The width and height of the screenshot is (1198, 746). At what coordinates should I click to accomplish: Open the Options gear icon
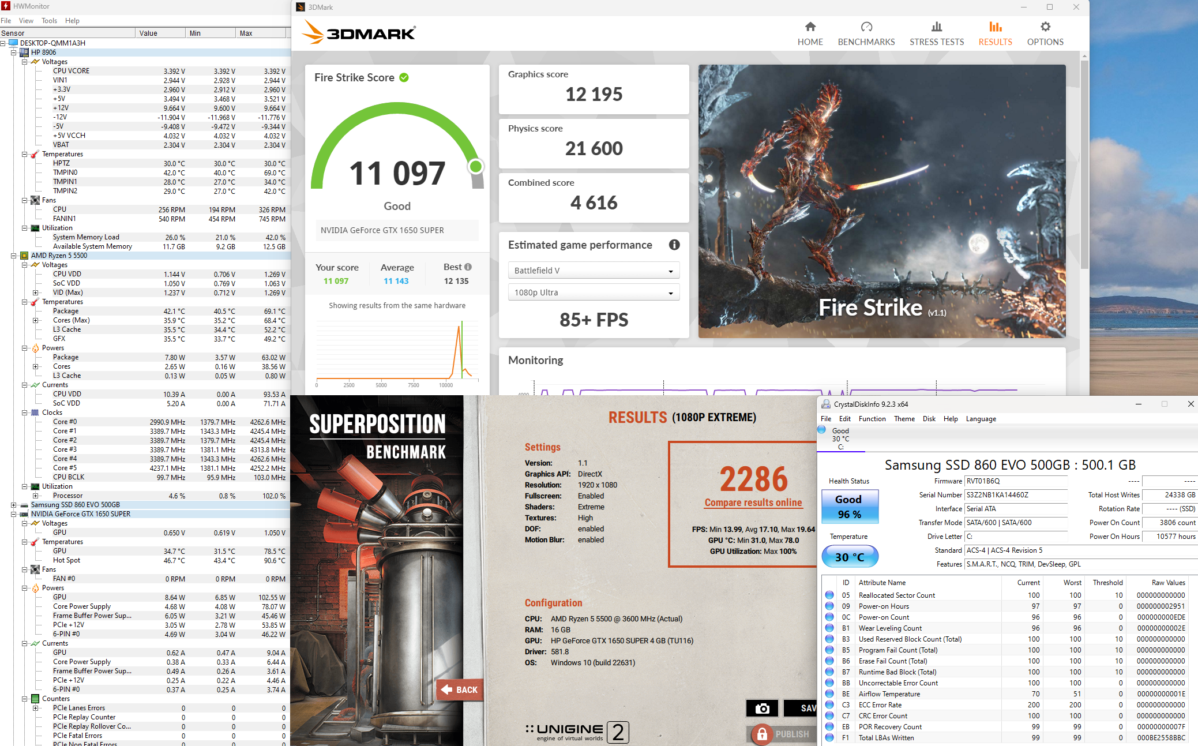[1045, 27]
